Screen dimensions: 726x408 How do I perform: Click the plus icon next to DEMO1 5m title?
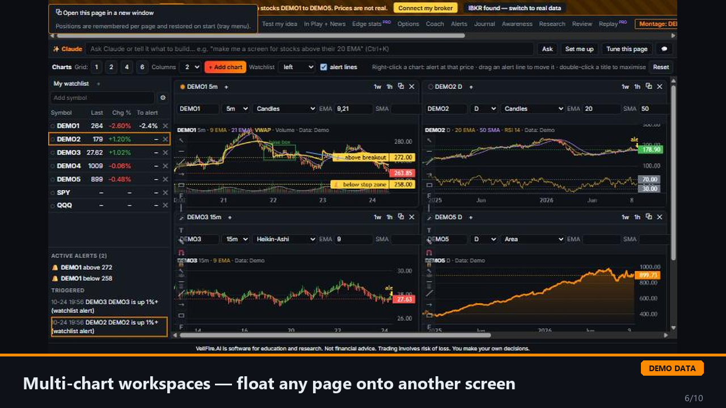tap(226, 87)
